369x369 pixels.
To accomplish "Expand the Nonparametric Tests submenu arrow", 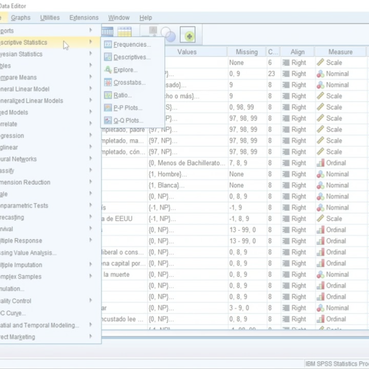I will [x=91, y=205].
